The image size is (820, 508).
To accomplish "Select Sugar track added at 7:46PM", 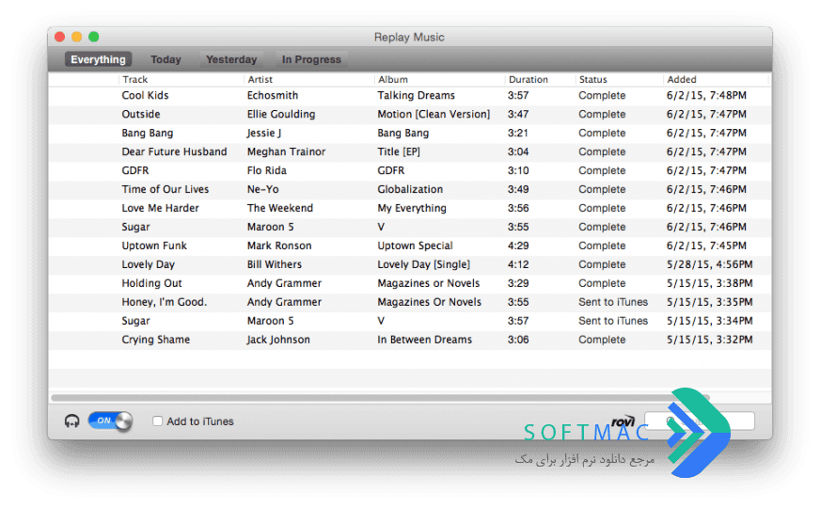I will tap(135, 227).
